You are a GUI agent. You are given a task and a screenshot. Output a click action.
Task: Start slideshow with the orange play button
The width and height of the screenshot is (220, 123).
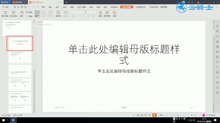click(x=154, y=115)
